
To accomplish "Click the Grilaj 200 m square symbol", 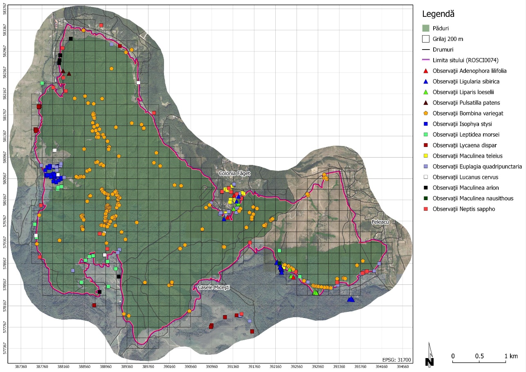I will pos(426,39).
